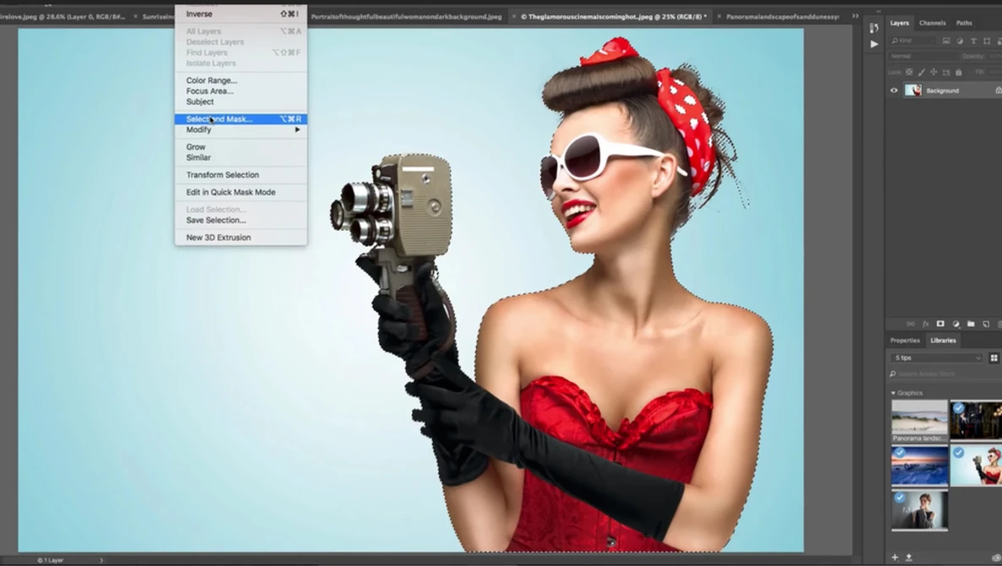The image size is (1002, 566).
Task: Expand the Modify submenu
Action: click(x=241, y=129)
